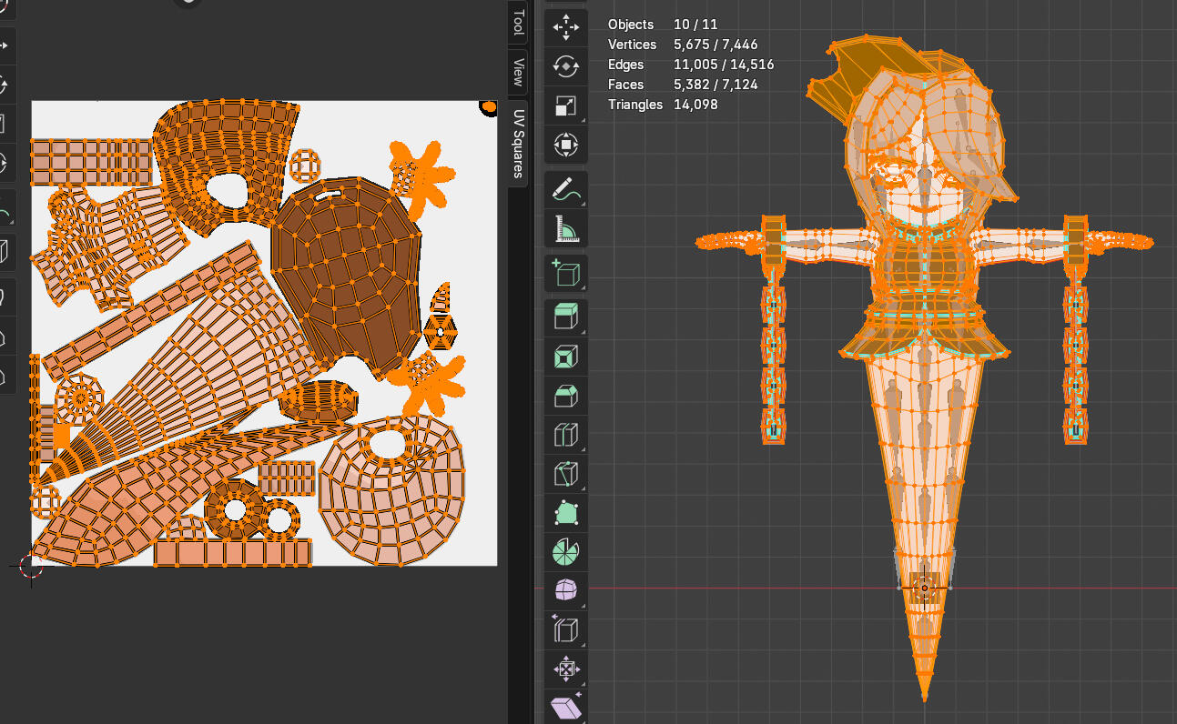Select the Loop Cut tool
Screen dimensions: 1177x724
pyautogui.click(x=565, y=435)
